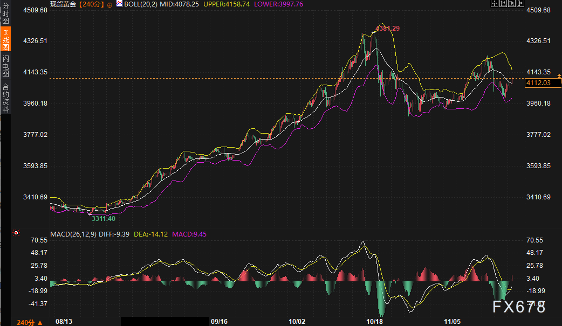Click the chart range measure icon
Image resolution: width=562 pixels, height=326 pixels.
(503, 3)
